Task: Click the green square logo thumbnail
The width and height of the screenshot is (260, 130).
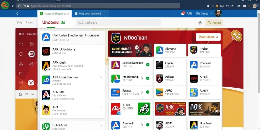Action: (x=144, y=109)
